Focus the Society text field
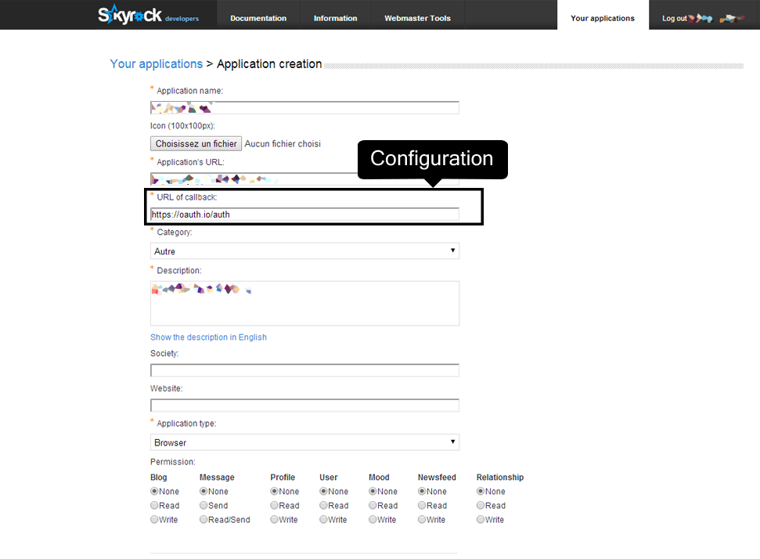The image size is (760, 559). [x=304, y=370]
